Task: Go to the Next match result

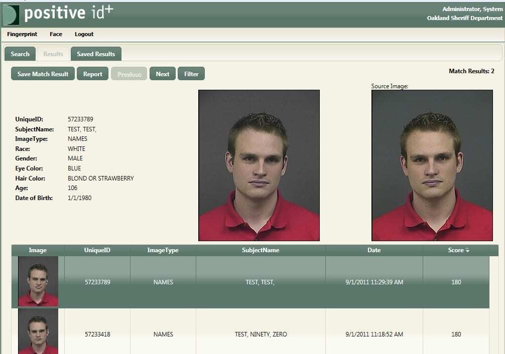Action: [163, 74]
